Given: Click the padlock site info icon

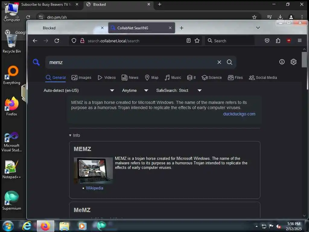Looking at the screenshot, I should click(x=82, y=41).
